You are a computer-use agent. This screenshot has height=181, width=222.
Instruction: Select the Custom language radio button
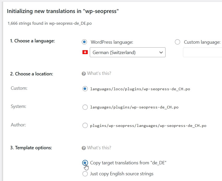click(177, 42)
